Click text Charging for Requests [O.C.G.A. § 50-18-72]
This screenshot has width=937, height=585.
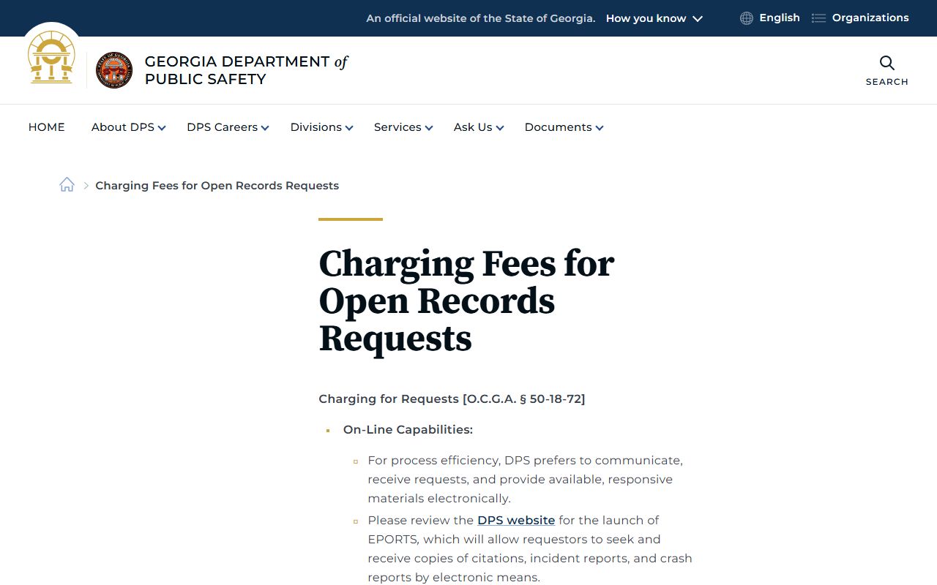[452, 399]
